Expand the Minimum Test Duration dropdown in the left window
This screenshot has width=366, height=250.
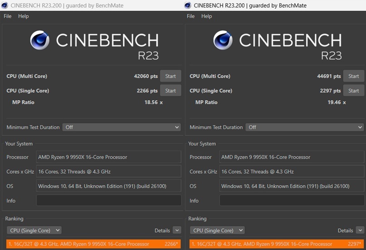(x=122, y=127)
